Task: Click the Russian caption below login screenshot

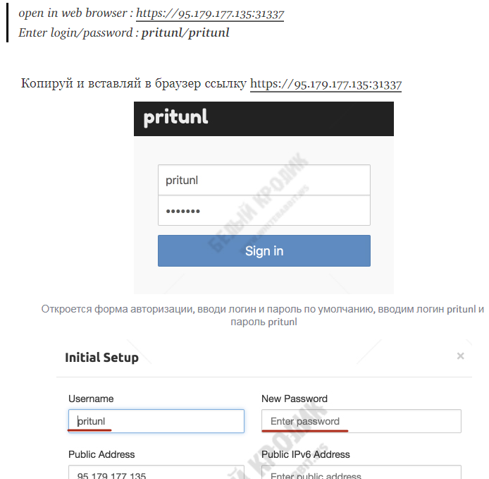Action: click(263, 315)
